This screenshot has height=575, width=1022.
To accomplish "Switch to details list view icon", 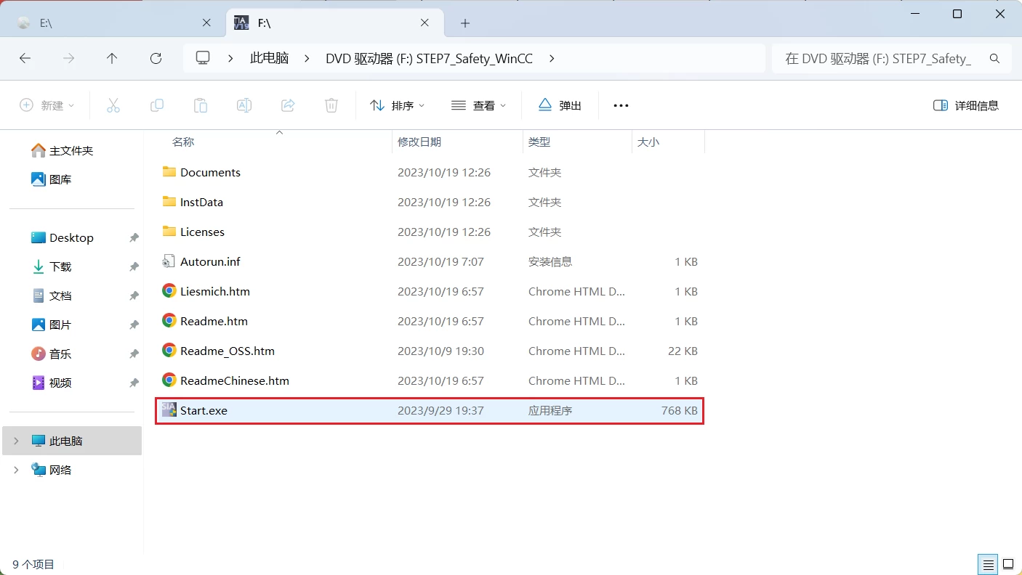I will [x=988, y=563].
